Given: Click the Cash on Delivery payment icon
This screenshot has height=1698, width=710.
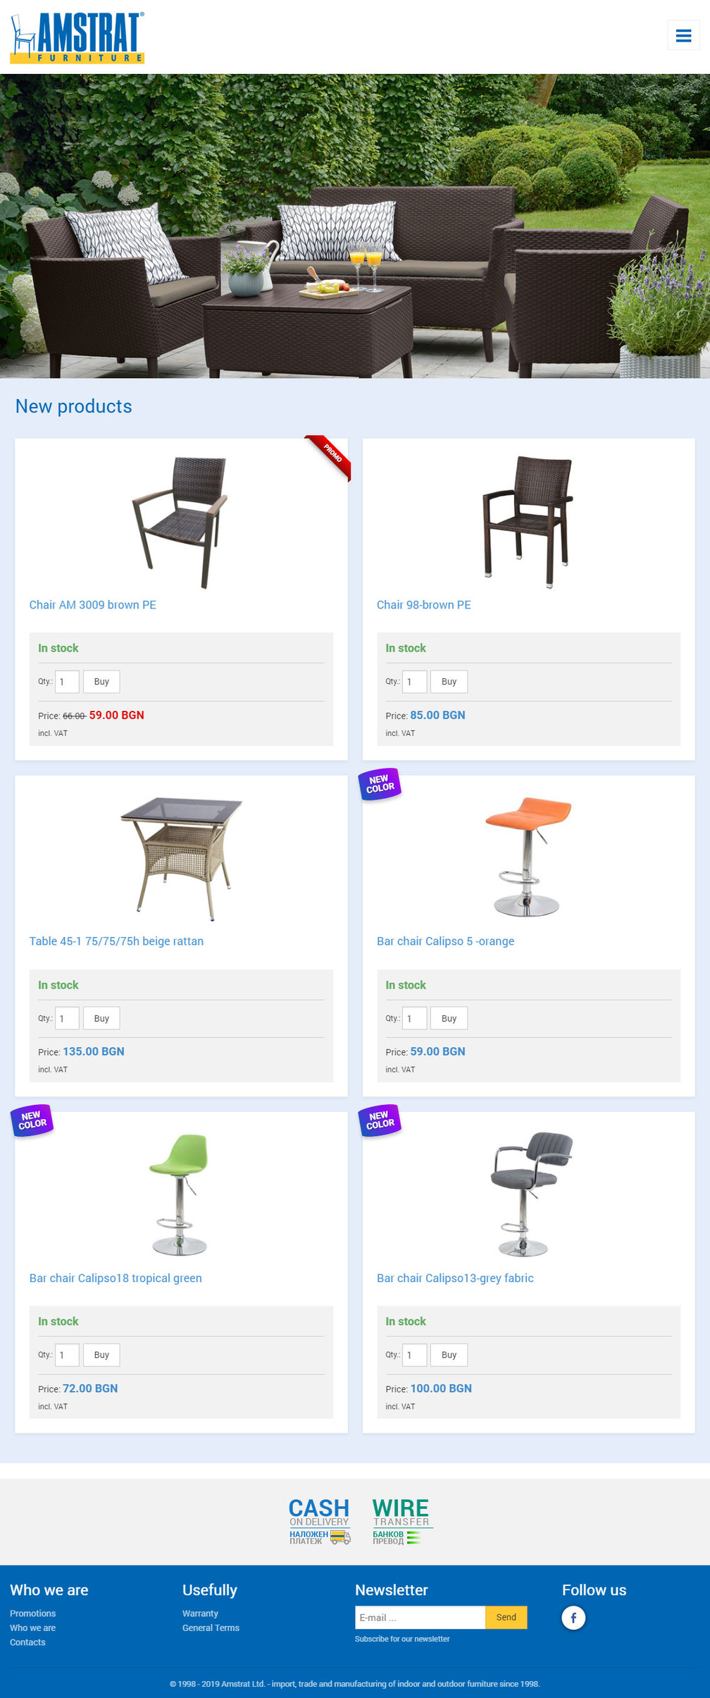Looking at the screenshot, I should pyautogui.click(x=319, y=1522).
